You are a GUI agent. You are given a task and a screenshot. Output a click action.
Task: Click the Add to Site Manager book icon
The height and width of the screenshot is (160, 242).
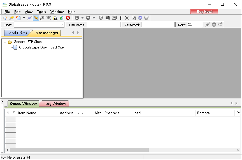pyautogui.click(x=220, y=25)
